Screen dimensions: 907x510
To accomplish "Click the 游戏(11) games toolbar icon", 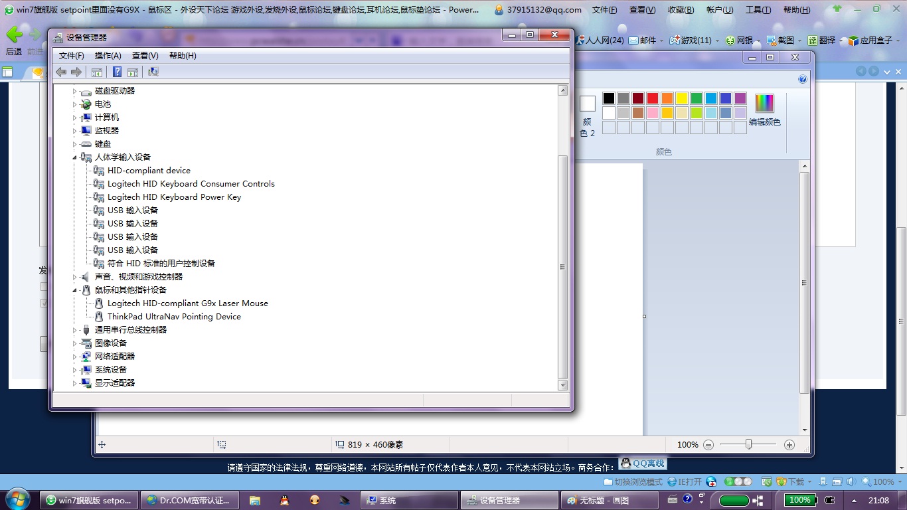I will tap(675, 41).
